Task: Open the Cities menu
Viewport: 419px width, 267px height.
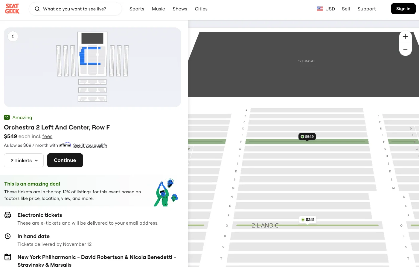Action: [201, 9]
